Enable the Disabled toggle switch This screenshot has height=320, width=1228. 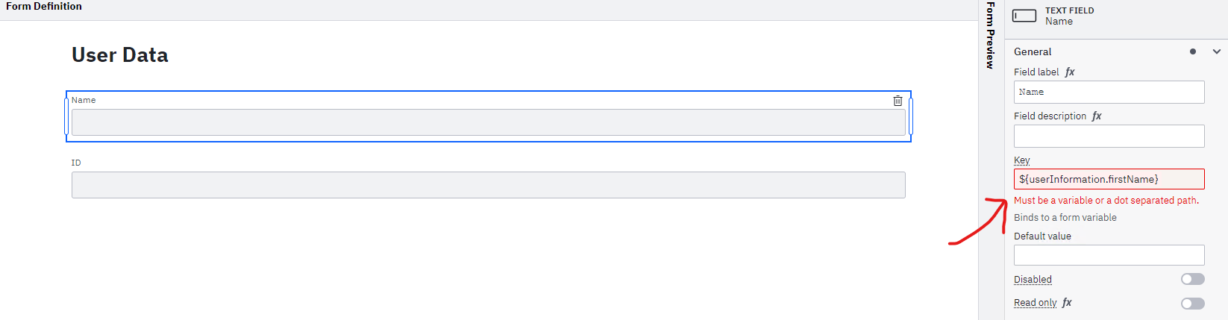pos(1192,279)
